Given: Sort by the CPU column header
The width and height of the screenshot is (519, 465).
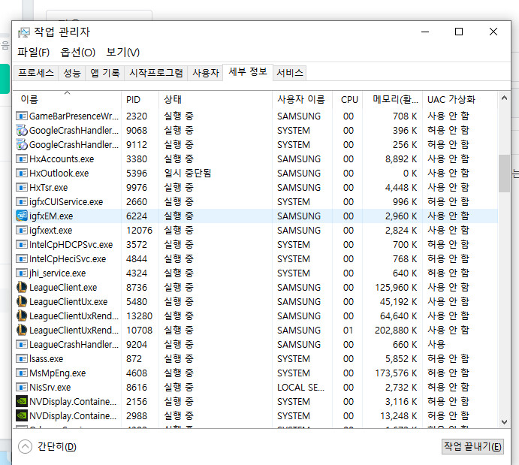Looking at the screenshot, I should [x=349, y=99].
